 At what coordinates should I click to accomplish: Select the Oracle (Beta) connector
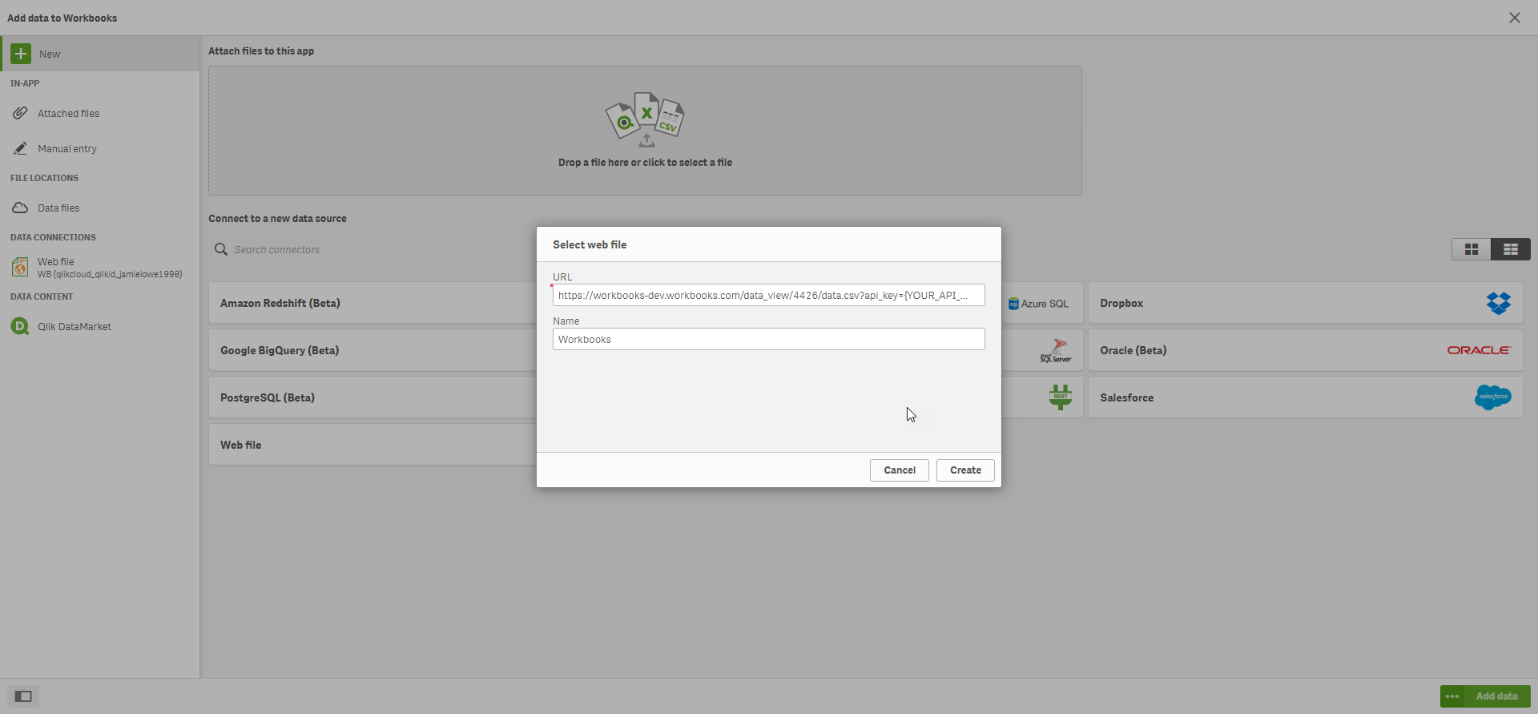pos(1306,350)
